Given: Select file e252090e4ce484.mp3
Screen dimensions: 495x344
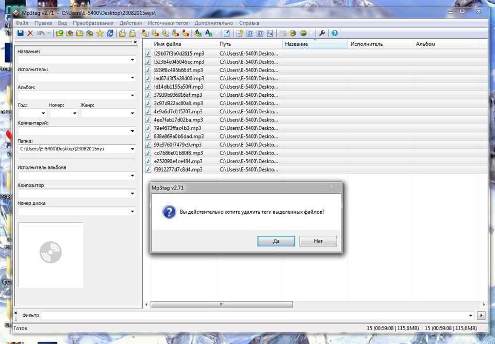Looking at the screenshot, I should [178, 161].
